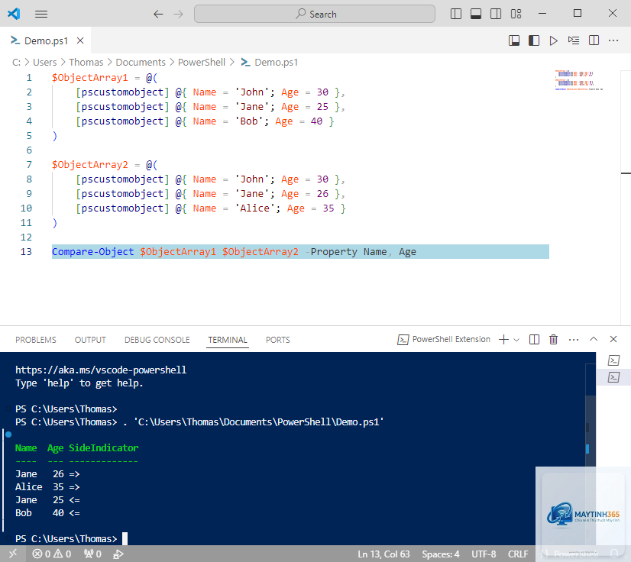The width and height of the screenshot is (631, 562).
Task: Close the terminal panel
Action: click(x=613, y=339)
